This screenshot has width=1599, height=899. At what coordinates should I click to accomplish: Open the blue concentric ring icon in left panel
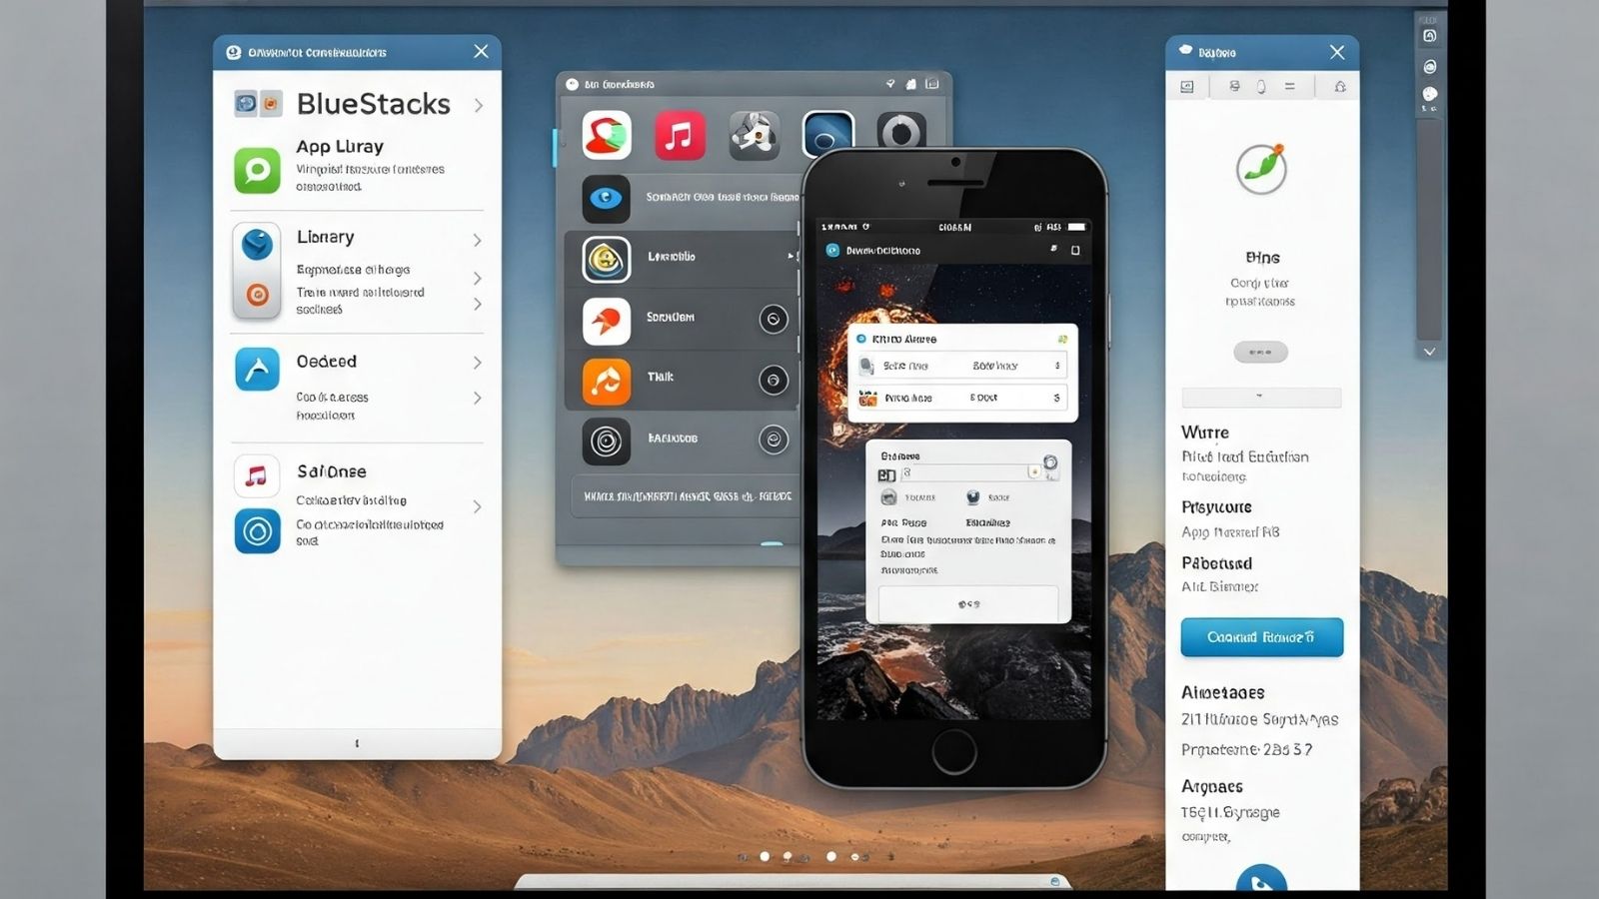[257, 530]
